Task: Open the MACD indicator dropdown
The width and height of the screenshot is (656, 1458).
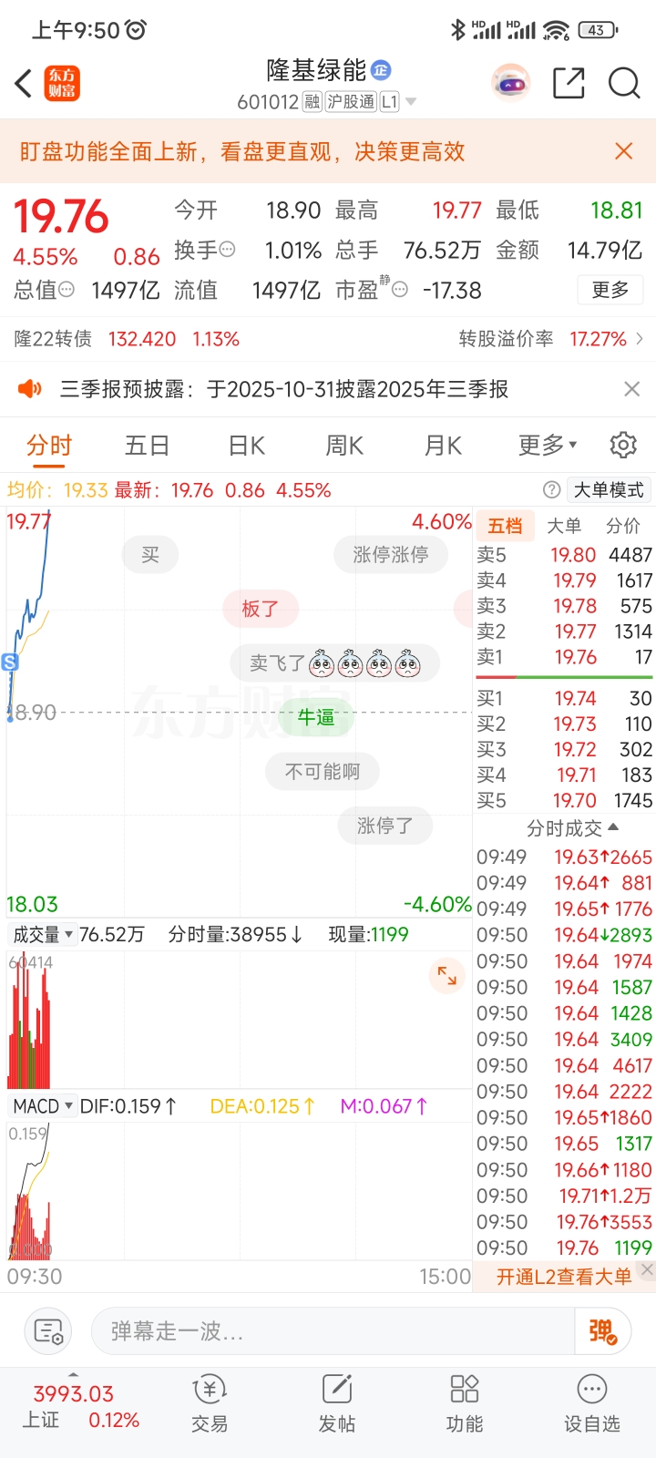Action: 42,1106
